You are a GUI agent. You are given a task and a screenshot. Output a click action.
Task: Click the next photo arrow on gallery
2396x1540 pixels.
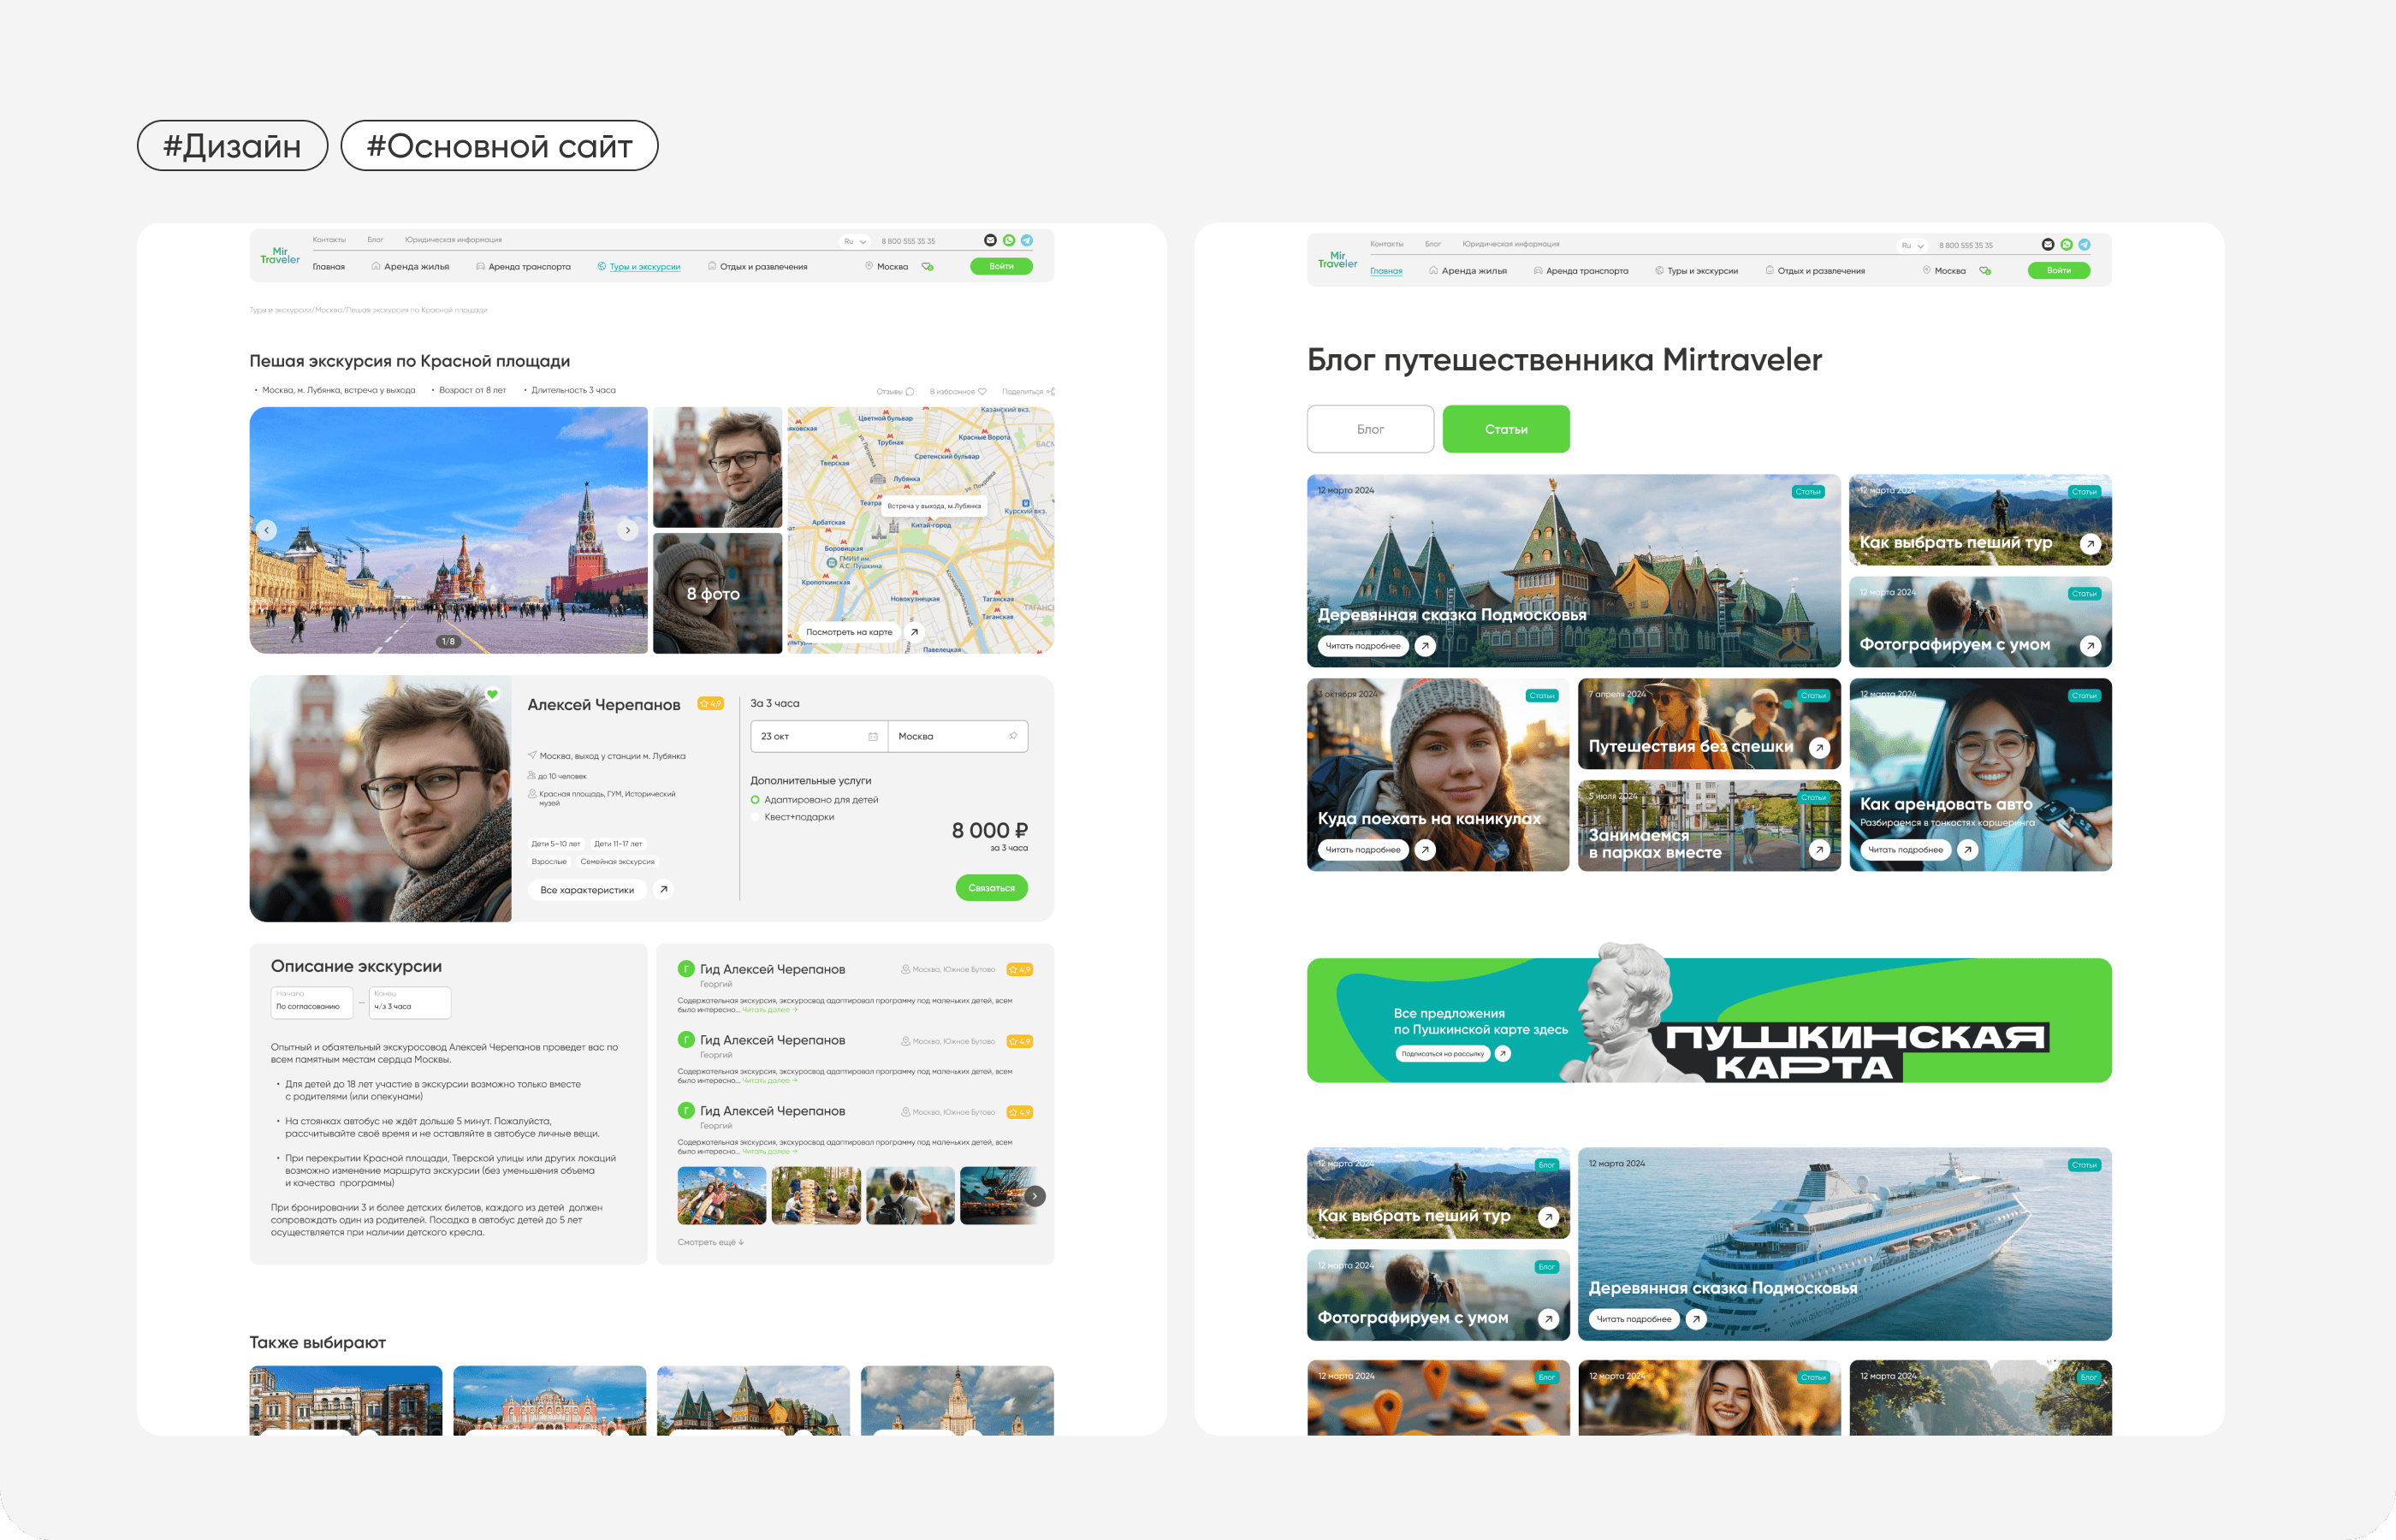(x=628, y=530)
